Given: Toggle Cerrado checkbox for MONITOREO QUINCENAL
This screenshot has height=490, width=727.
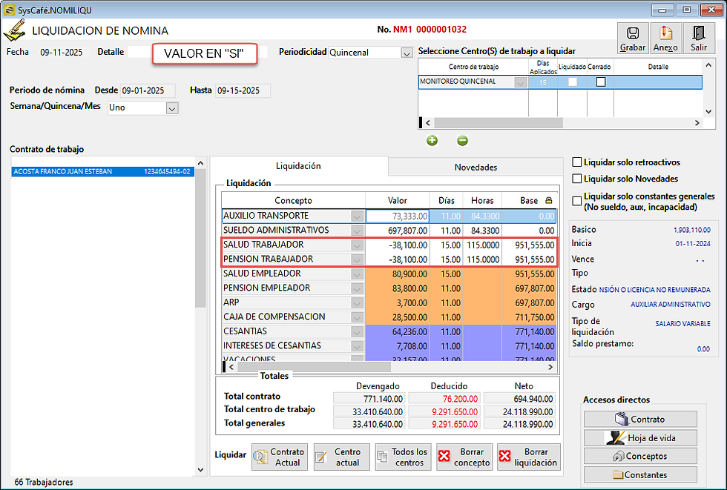Looking at the screenshot, I should coord(601,82).
